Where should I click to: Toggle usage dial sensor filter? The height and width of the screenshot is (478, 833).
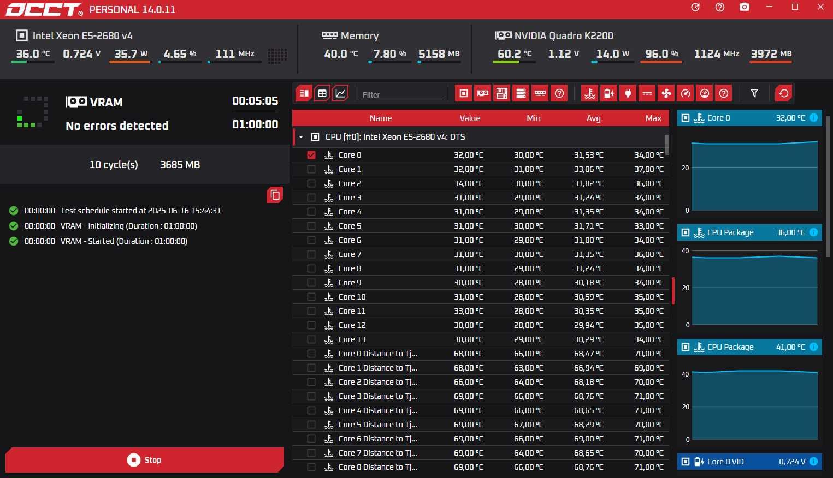point(705,93)
